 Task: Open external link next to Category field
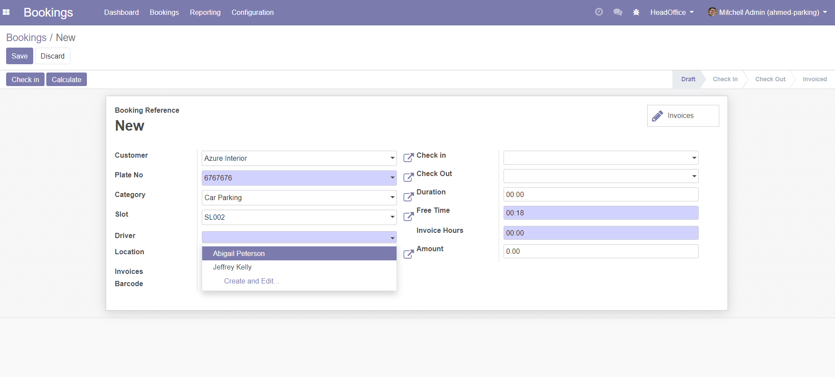[408, 197]
